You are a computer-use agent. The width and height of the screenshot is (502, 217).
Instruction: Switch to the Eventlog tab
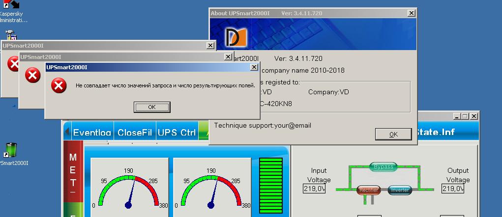[x=92, y=133]
